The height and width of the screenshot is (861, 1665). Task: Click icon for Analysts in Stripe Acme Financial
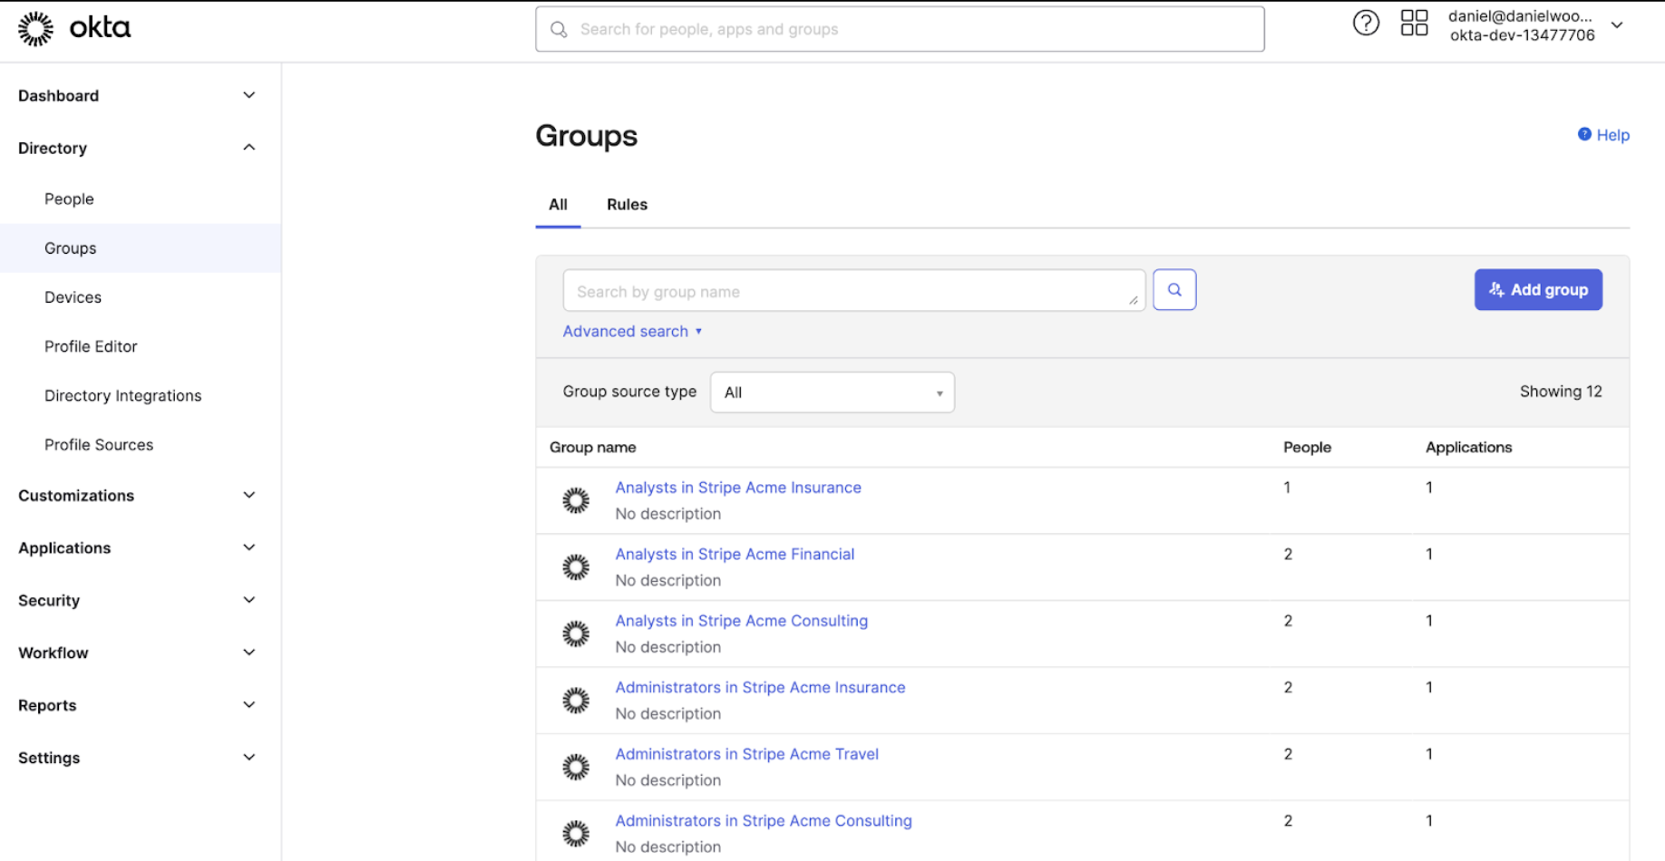click(576, 567)
